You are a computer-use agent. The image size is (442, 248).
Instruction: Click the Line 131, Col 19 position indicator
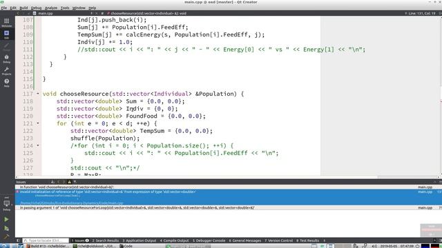(x=422, y=13)
